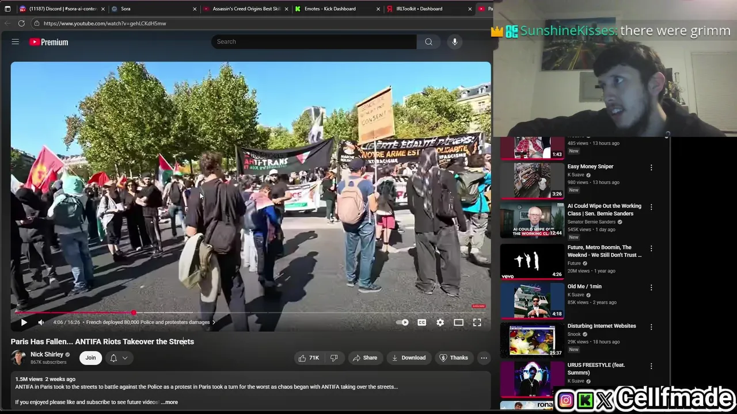View site information lock icon
Screen dimensions: 737x414
point(36,24)
